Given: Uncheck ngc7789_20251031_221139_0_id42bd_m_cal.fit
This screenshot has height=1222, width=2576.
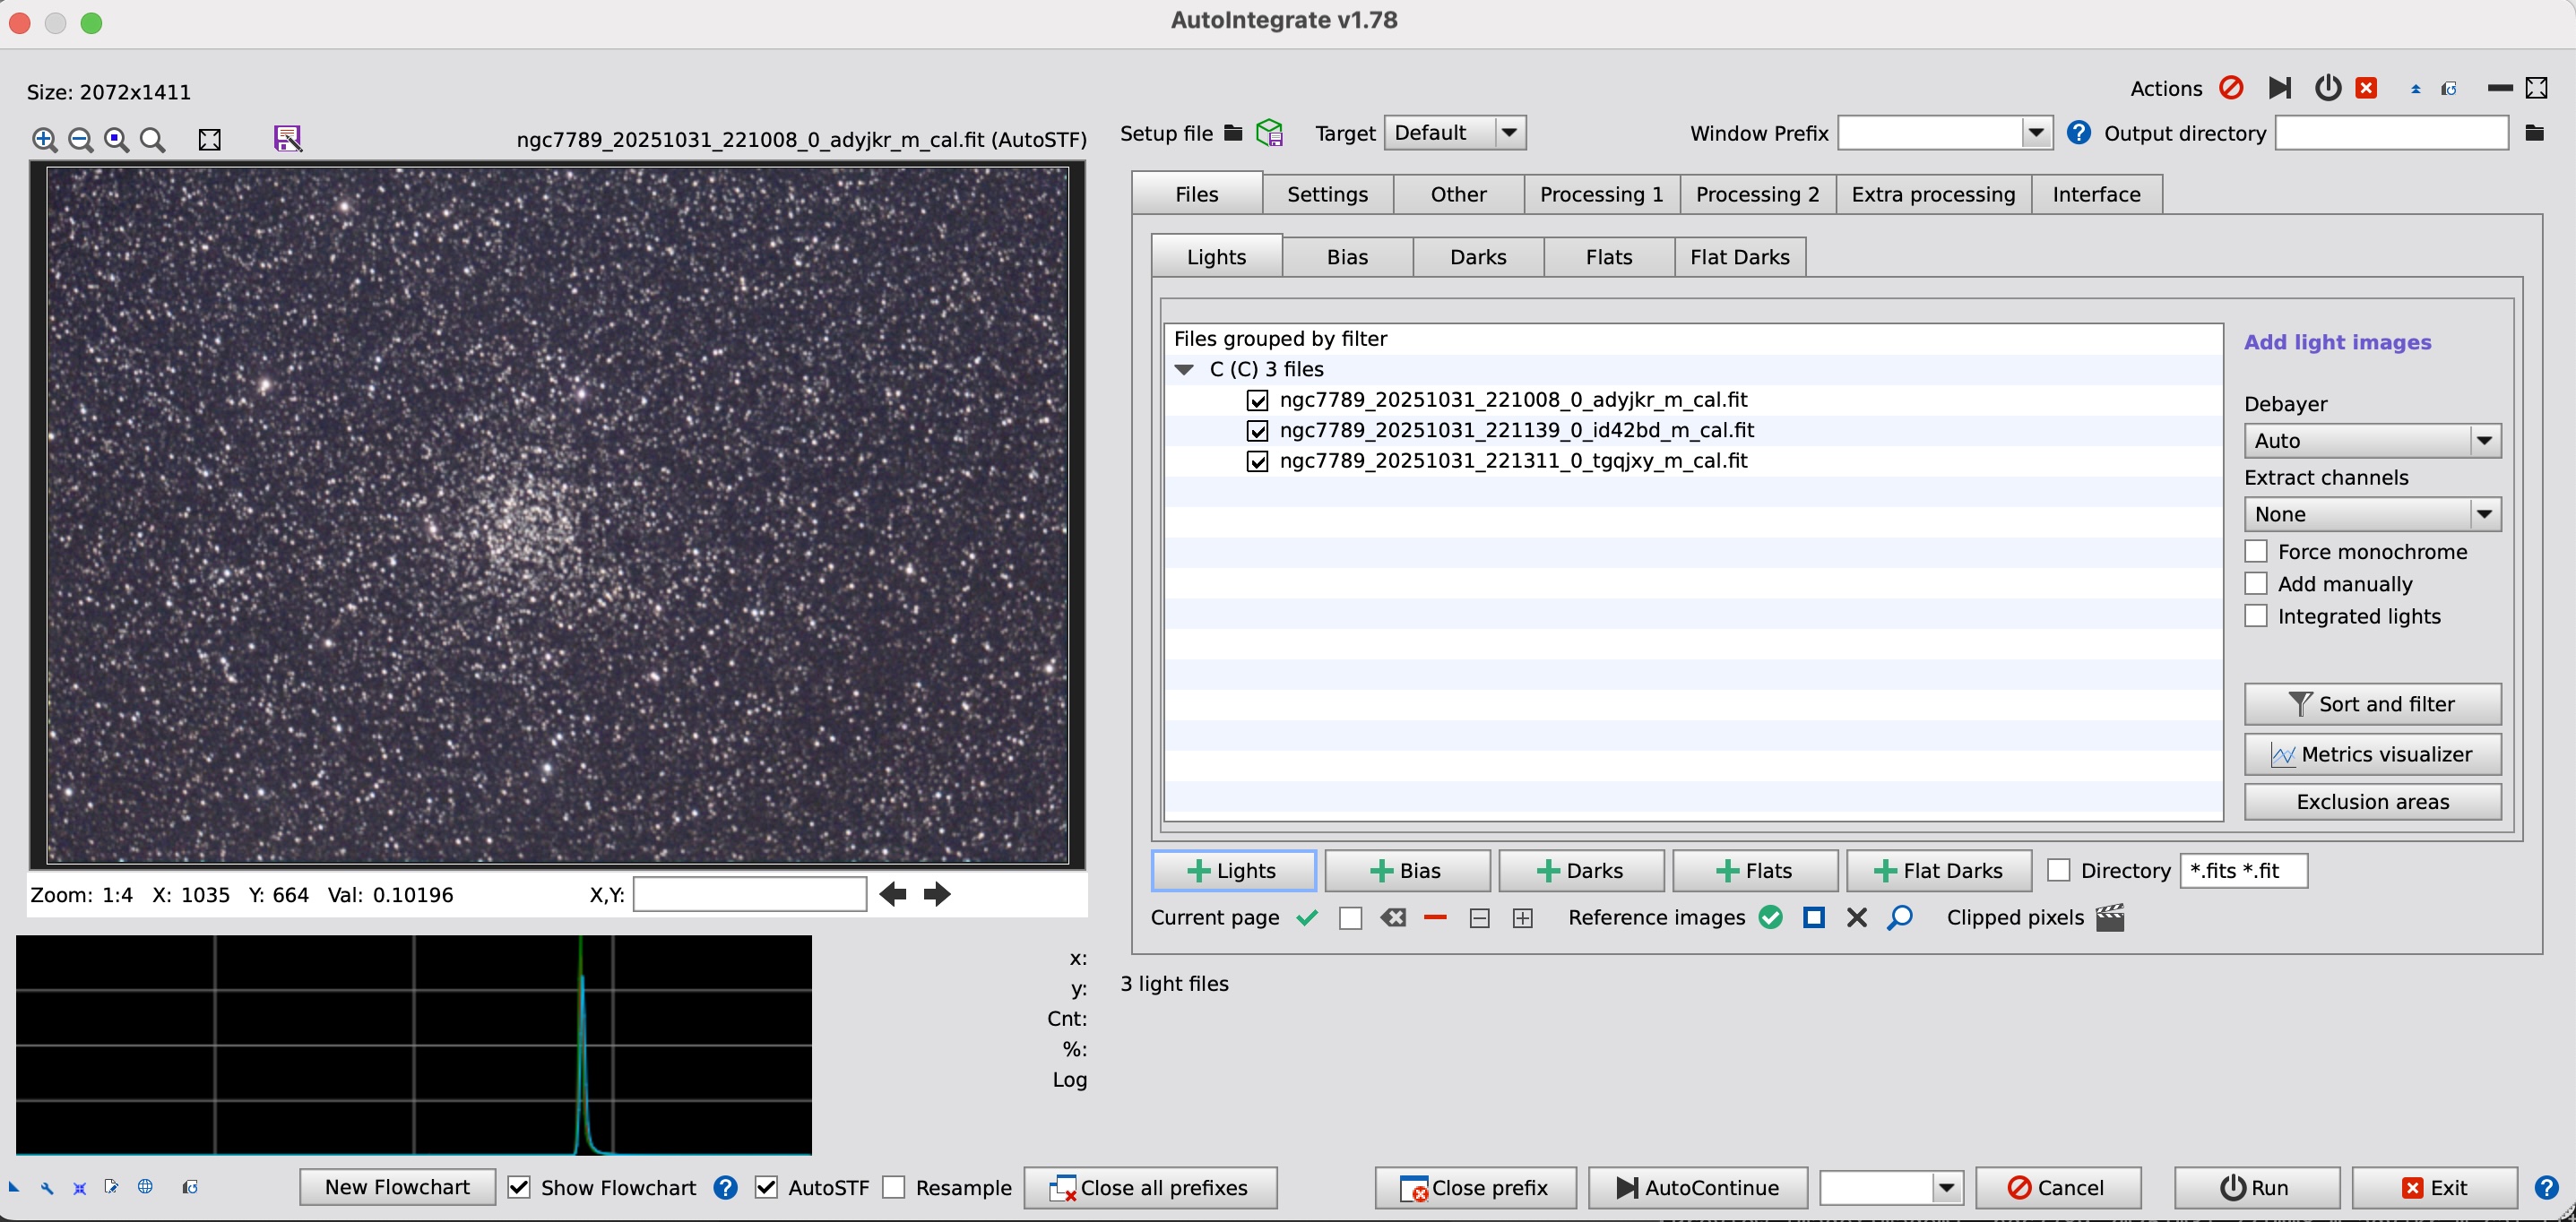Looking at the screenshot, I should pos(1257,431).
